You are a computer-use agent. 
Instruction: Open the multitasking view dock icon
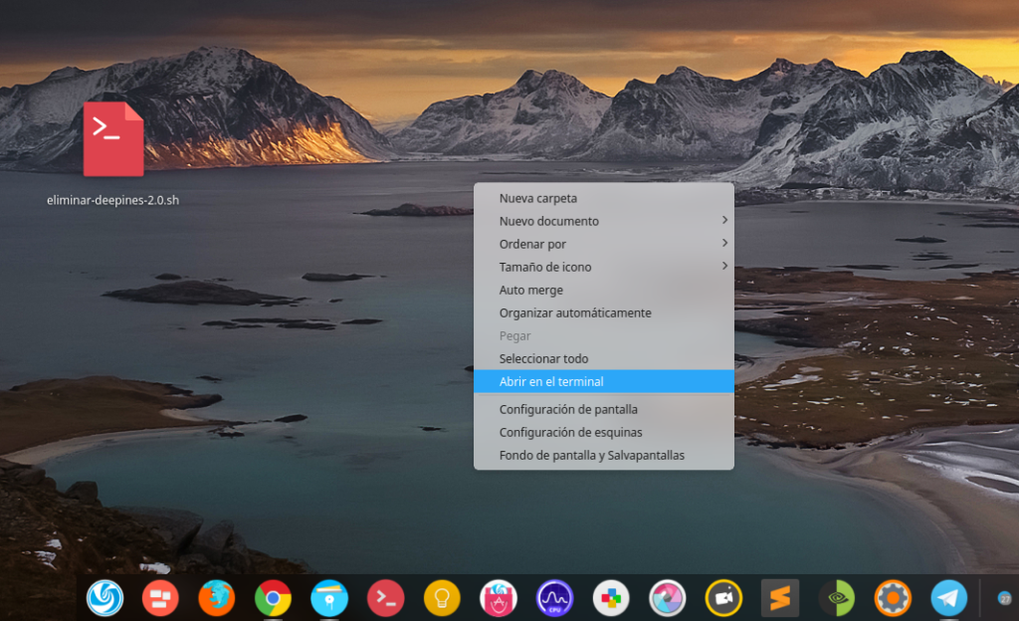coord(160,598)
